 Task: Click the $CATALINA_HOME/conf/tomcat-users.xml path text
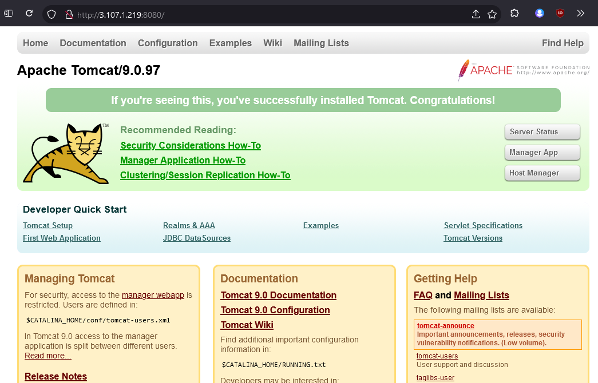tap(98, 320)
